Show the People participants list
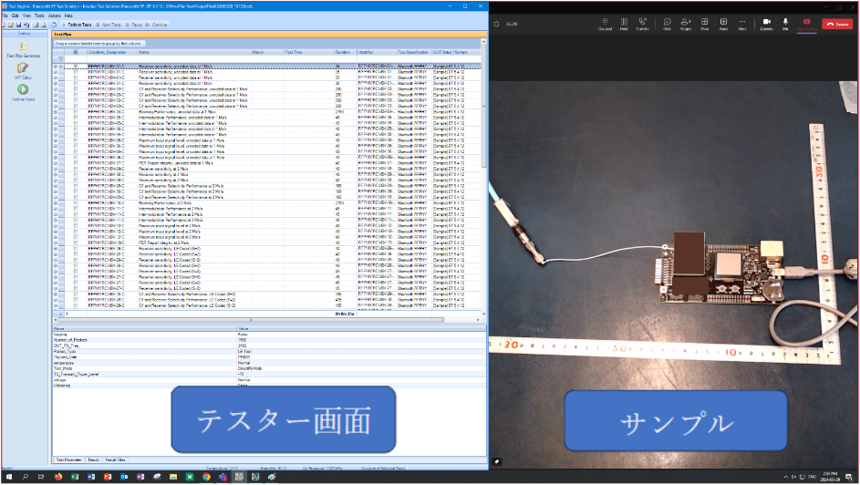This screenshot has height=485, width=860. point(685,23)
